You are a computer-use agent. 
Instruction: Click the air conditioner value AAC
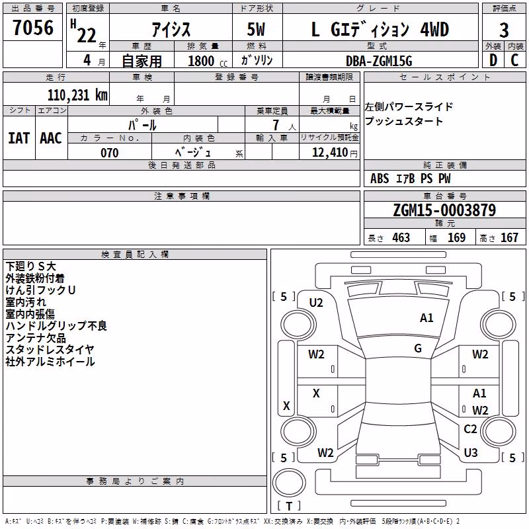[x=51, y=138]
